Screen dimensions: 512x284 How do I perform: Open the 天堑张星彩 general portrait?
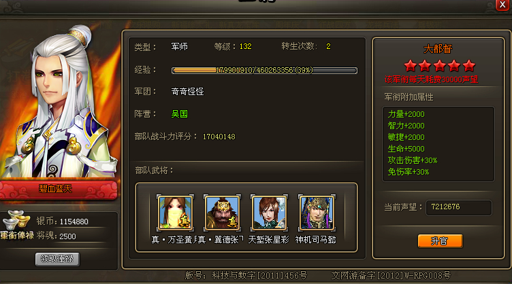269,213
